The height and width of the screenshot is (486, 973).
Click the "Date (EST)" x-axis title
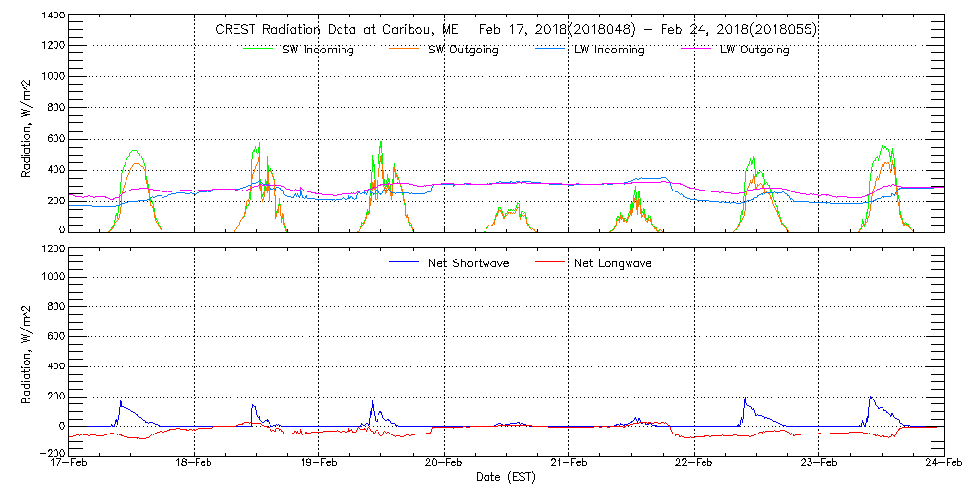pyautogui.click(x=507, y=478)
